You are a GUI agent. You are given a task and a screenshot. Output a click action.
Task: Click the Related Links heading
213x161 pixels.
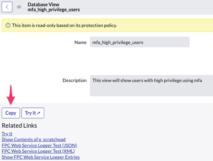[19, 126]
